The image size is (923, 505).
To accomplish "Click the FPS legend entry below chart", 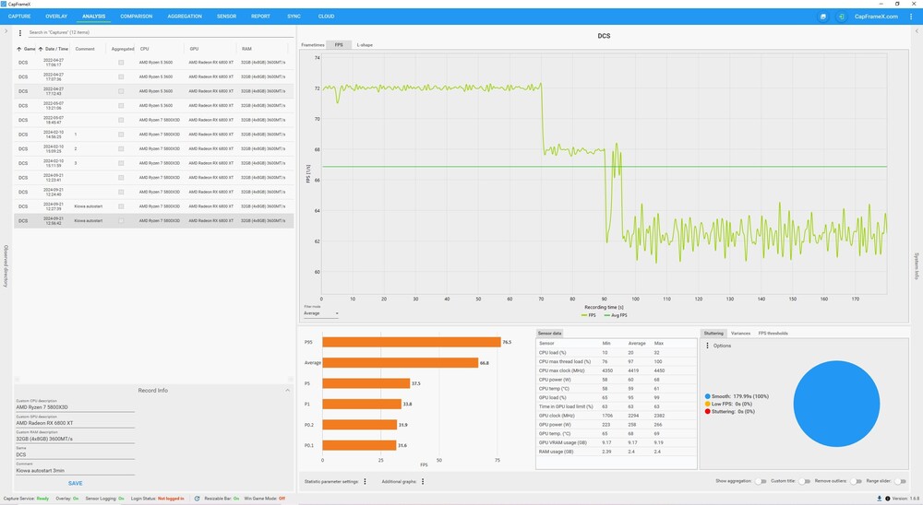I will 589,316.
